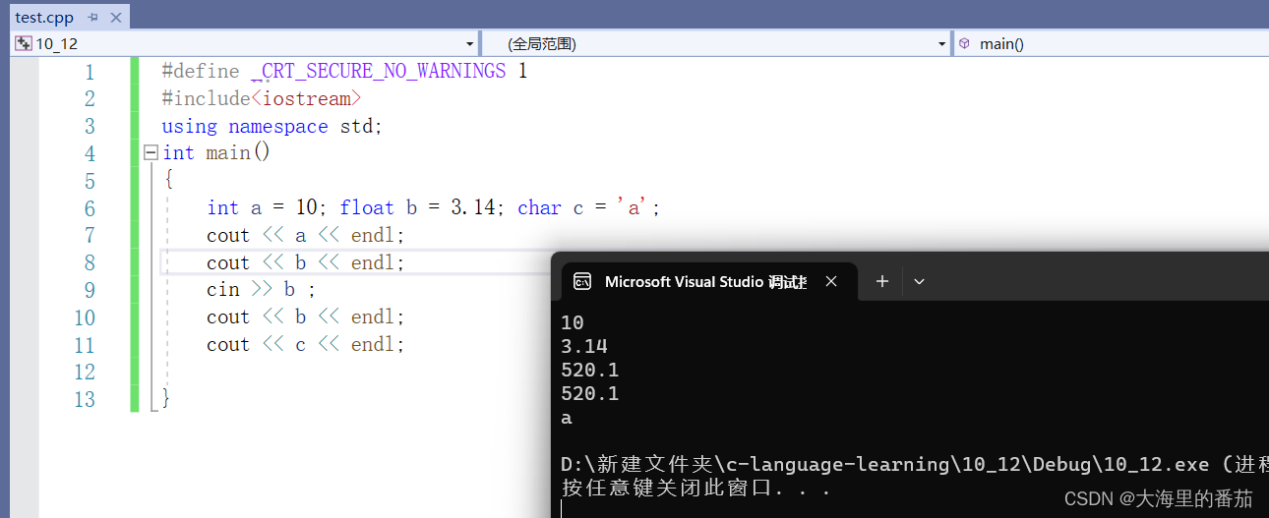The image size is (1269, 518).
Task: Click the 'cin >> b ;' statement
Action: tap(262, 290)
